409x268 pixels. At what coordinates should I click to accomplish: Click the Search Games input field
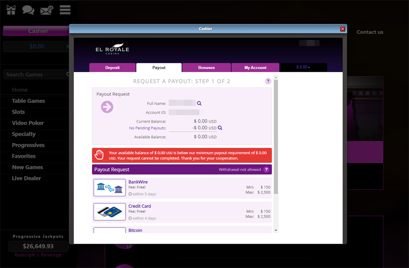coord(36,75)
